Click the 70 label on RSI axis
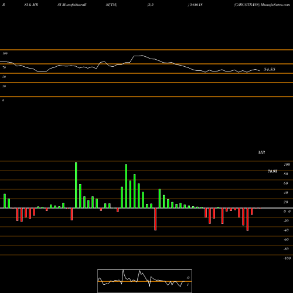This screenshot has width=293, height=293. click(4, 67)
